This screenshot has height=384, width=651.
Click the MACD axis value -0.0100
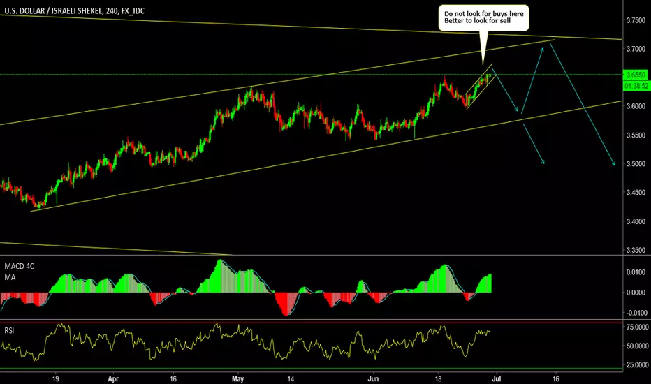coord(635,313)
